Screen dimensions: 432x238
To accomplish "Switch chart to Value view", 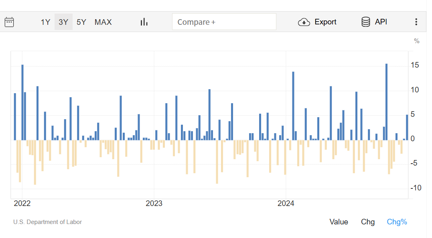I will tap(339, 222).
